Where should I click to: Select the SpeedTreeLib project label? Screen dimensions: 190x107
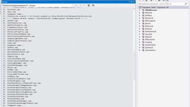[150, 45]
